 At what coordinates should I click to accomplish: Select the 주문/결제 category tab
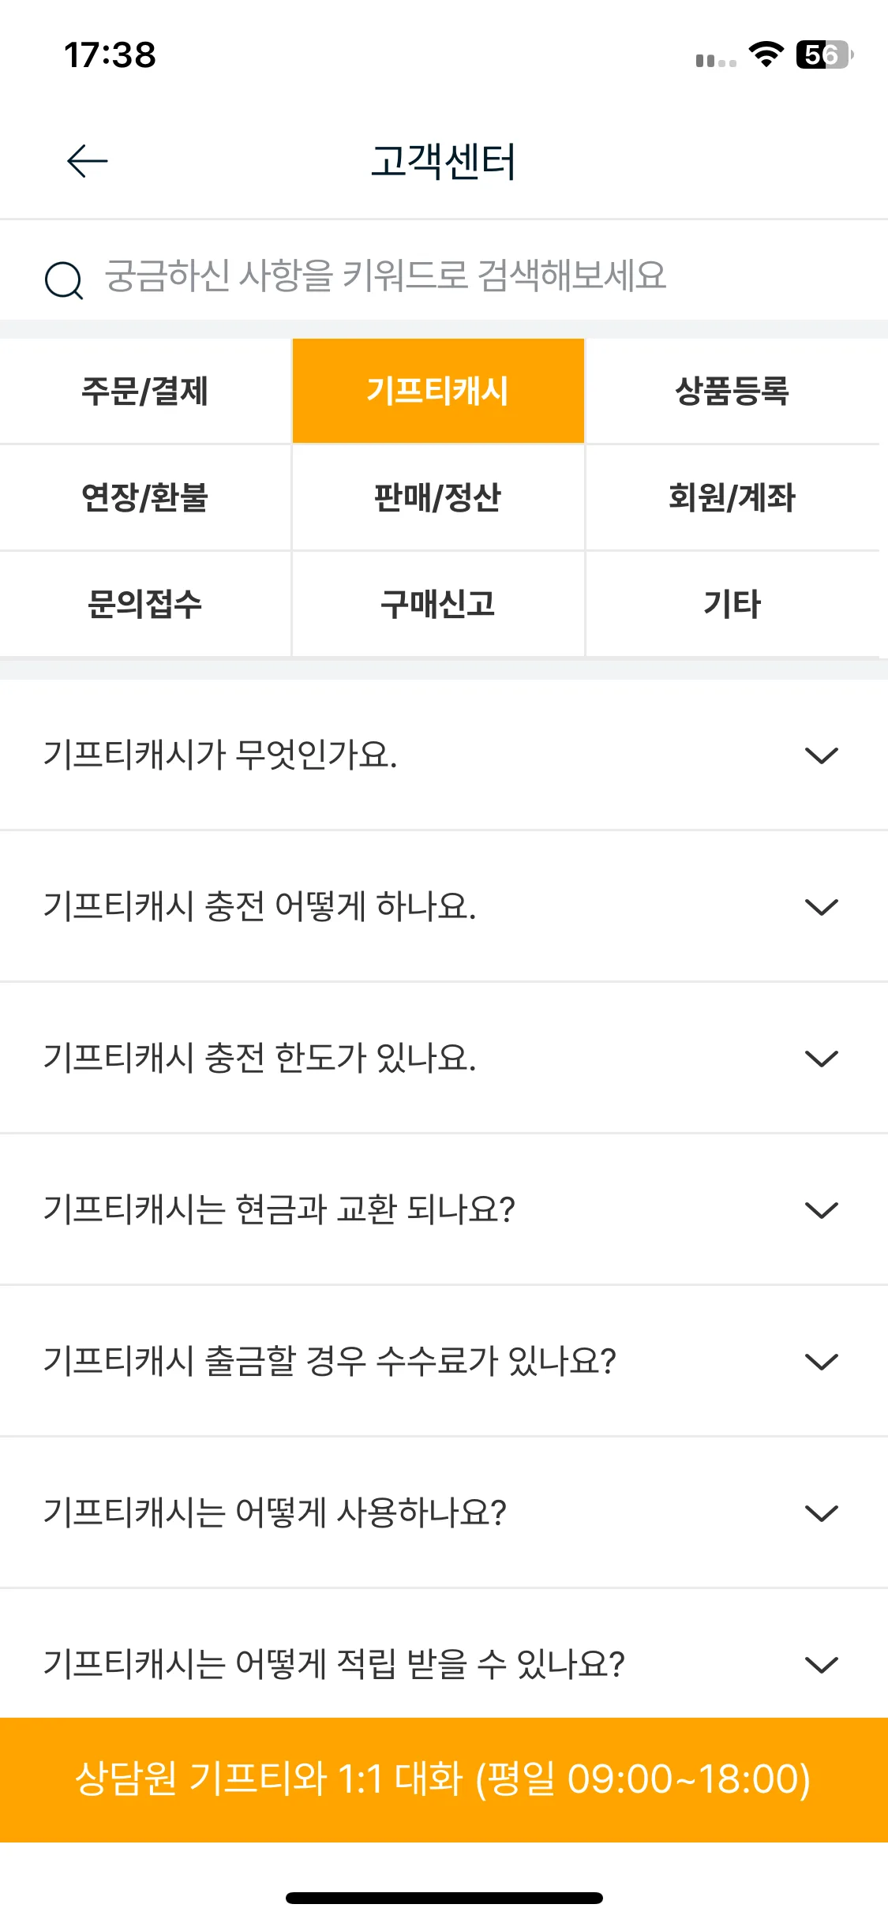pyautogui.click(x=145, y=391)
